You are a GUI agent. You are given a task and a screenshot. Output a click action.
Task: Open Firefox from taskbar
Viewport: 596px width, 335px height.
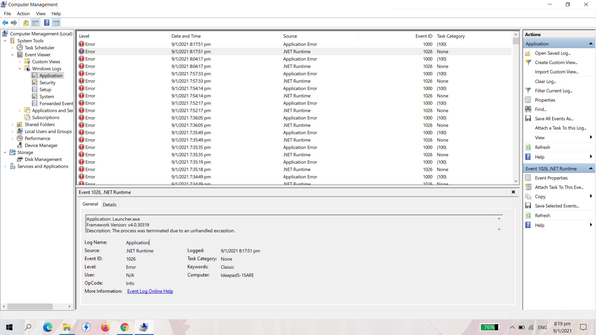pyautogui.click(x=106, y=327)
